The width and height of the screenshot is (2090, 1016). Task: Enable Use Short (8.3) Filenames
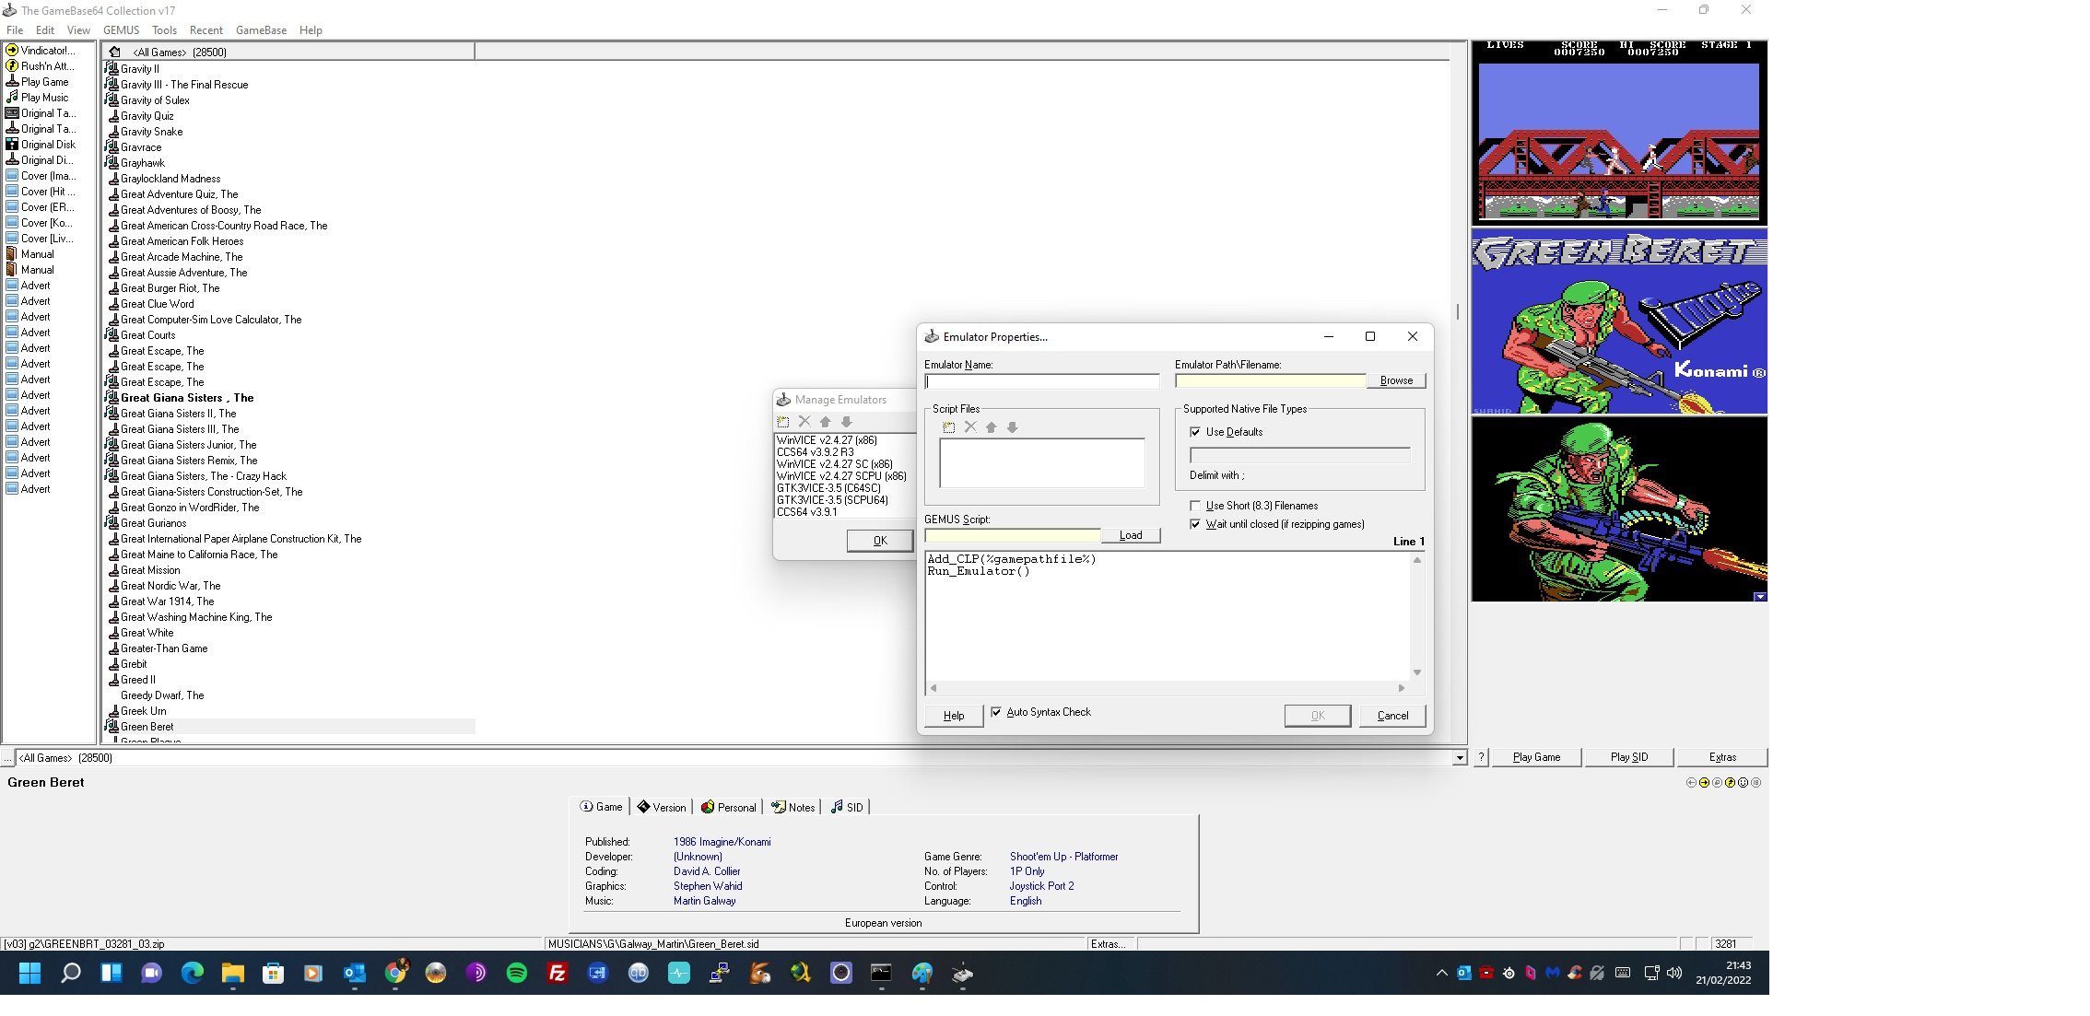click(1195, 506)
